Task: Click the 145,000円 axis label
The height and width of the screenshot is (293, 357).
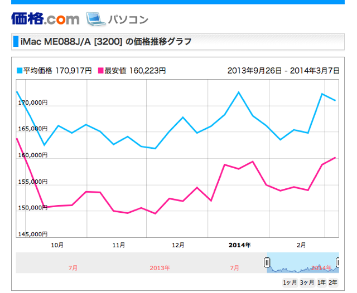Action: (33, 234)
